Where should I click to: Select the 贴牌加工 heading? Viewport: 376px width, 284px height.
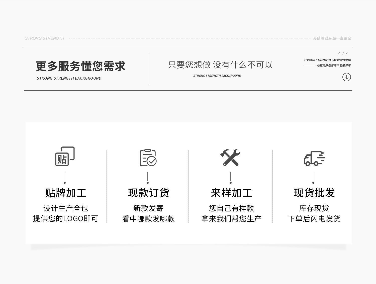point(66,193)
